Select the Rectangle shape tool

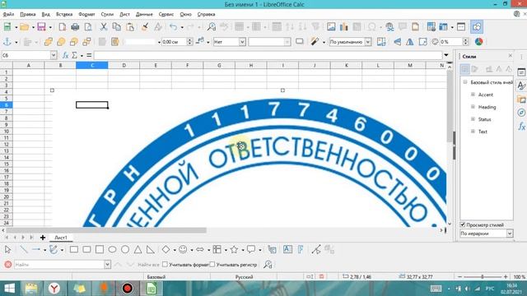74,249
